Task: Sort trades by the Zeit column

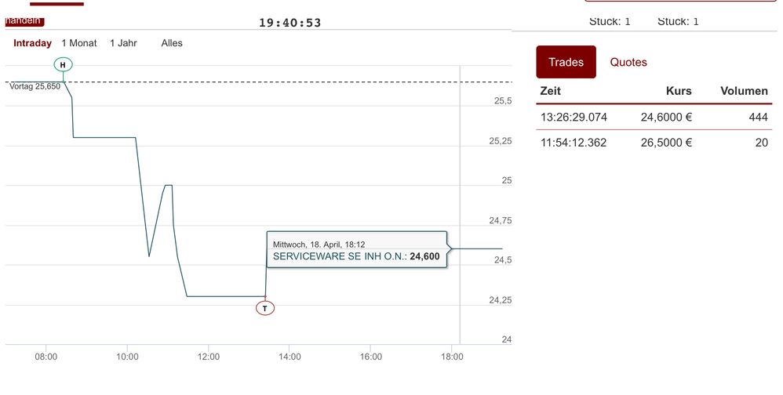Action: [551, 91]
